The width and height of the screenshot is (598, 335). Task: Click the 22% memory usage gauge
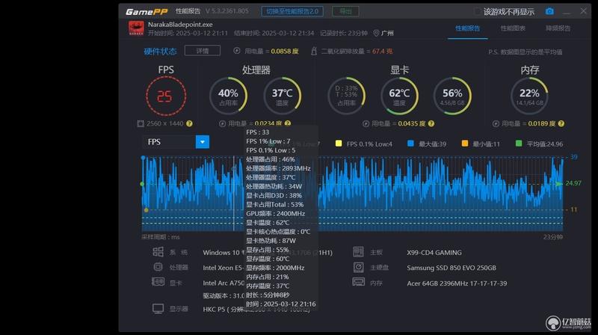point(529,96)
